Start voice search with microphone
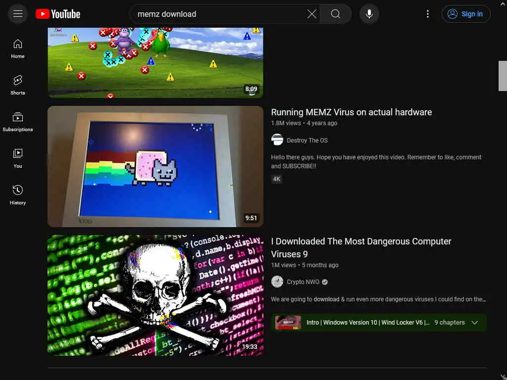This screenshot has width=507, height=380. (x=369, y=14)
